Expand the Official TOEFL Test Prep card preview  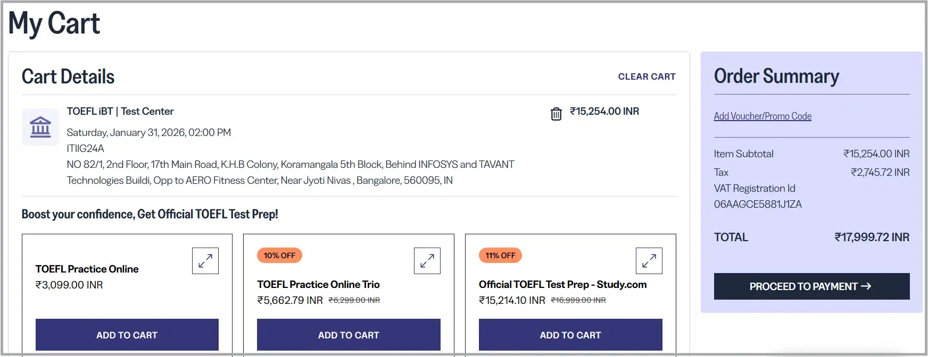tap(649, 261)
